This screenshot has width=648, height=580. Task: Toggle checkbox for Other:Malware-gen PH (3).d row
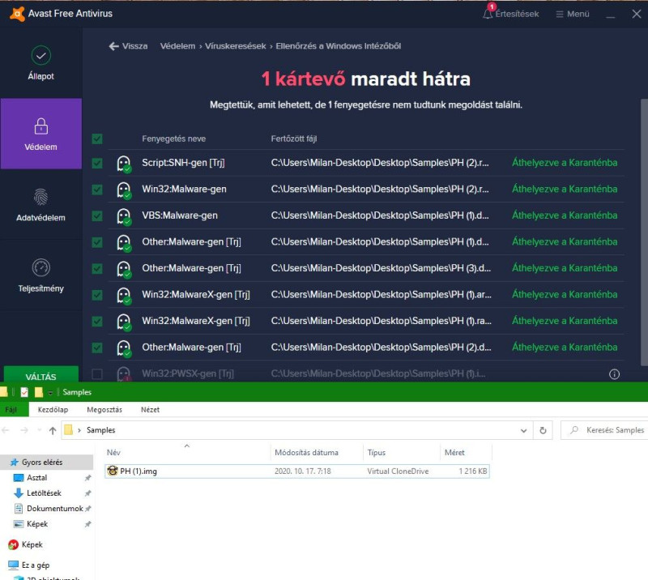tap(97, 269)
